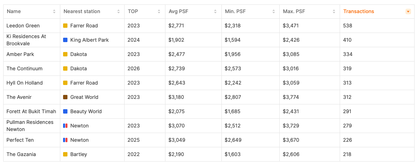Open the Leedon Green project name
This screenshot has height=164, width=417.
pyautogui.click(x=23, y=26)
